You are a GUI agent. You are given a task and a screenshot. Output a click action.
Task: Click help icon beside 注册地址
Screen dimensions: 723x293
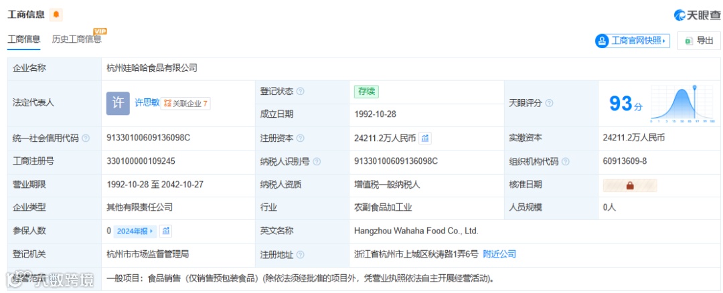(x=300, y=254)
